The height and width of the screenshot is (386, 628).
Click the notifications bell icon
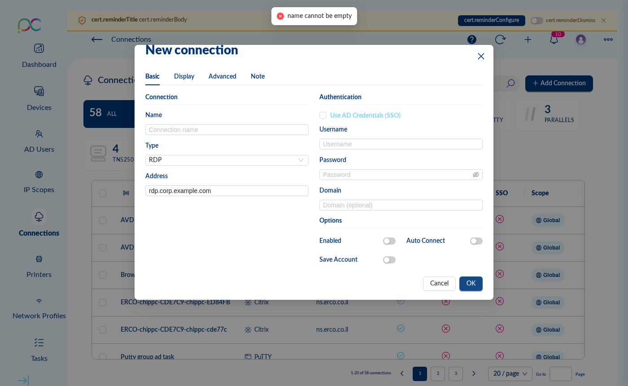[554, 39]
